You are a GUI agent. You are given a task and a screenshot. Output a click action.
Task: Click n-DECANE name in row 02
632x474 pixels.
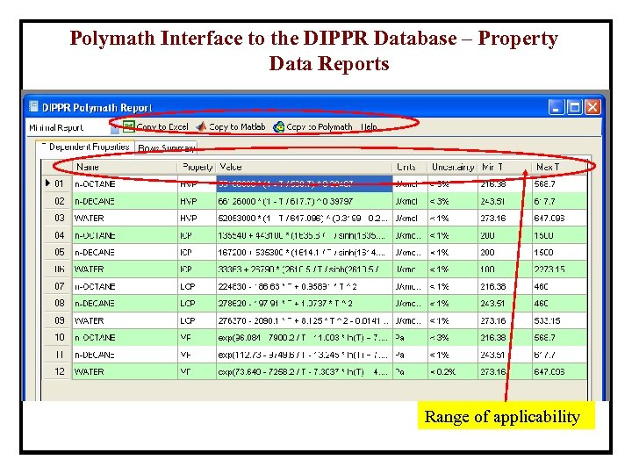coord(125,201)
